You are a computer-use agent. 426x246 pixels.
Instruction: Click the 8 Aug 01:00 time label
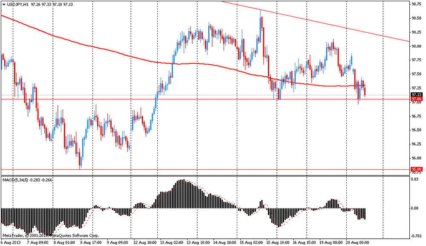(x=64, y=242)
